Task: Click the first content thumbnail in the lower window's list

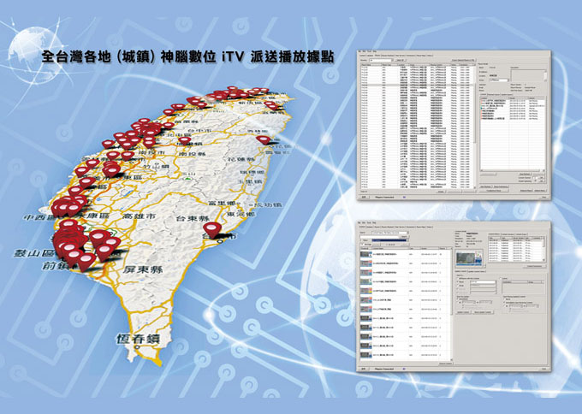Action: point(365,255)
